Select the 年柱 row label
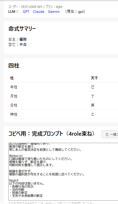The image size is (118, 204). (x=14, y=87)
